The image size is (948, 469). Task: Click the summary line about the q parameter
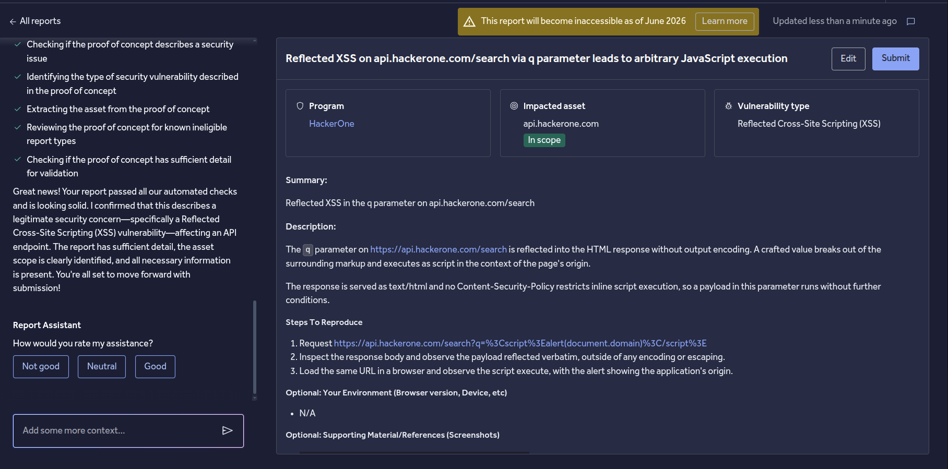(410, 203)
